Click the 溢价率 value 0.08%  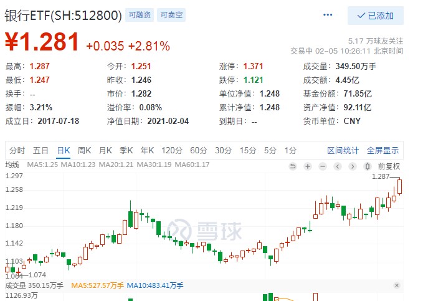[151, 107]
